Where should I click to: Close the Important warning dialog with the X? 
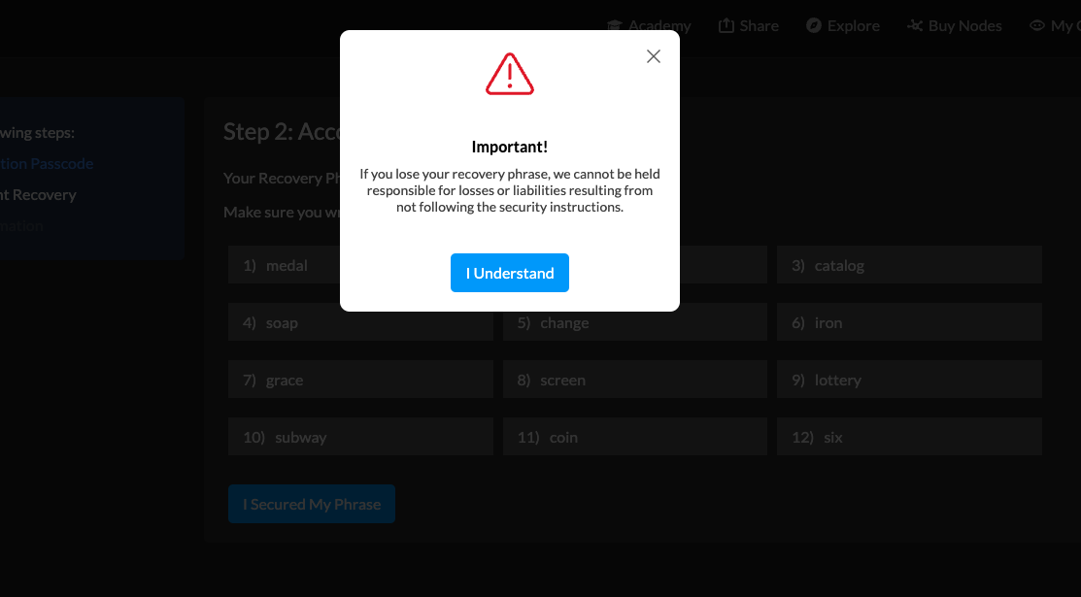point(654,56)
